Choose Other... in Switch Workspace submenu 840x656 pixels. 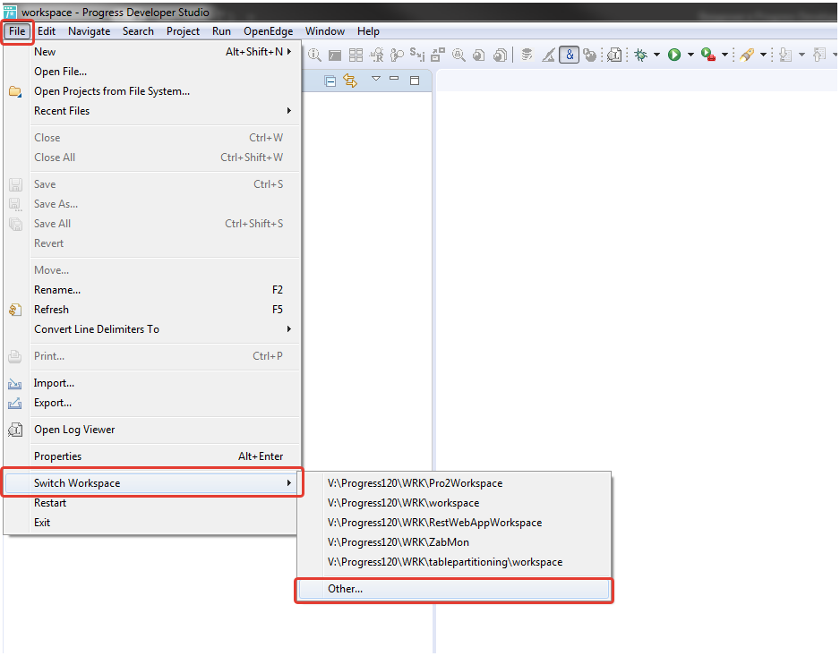[454, 590]
